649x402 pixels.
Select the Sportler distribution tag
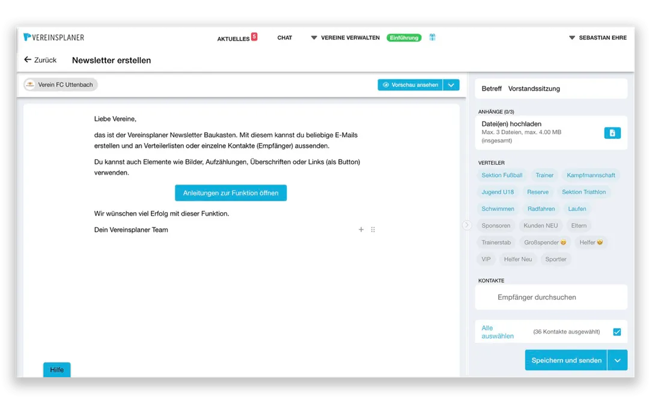point(555,259)
